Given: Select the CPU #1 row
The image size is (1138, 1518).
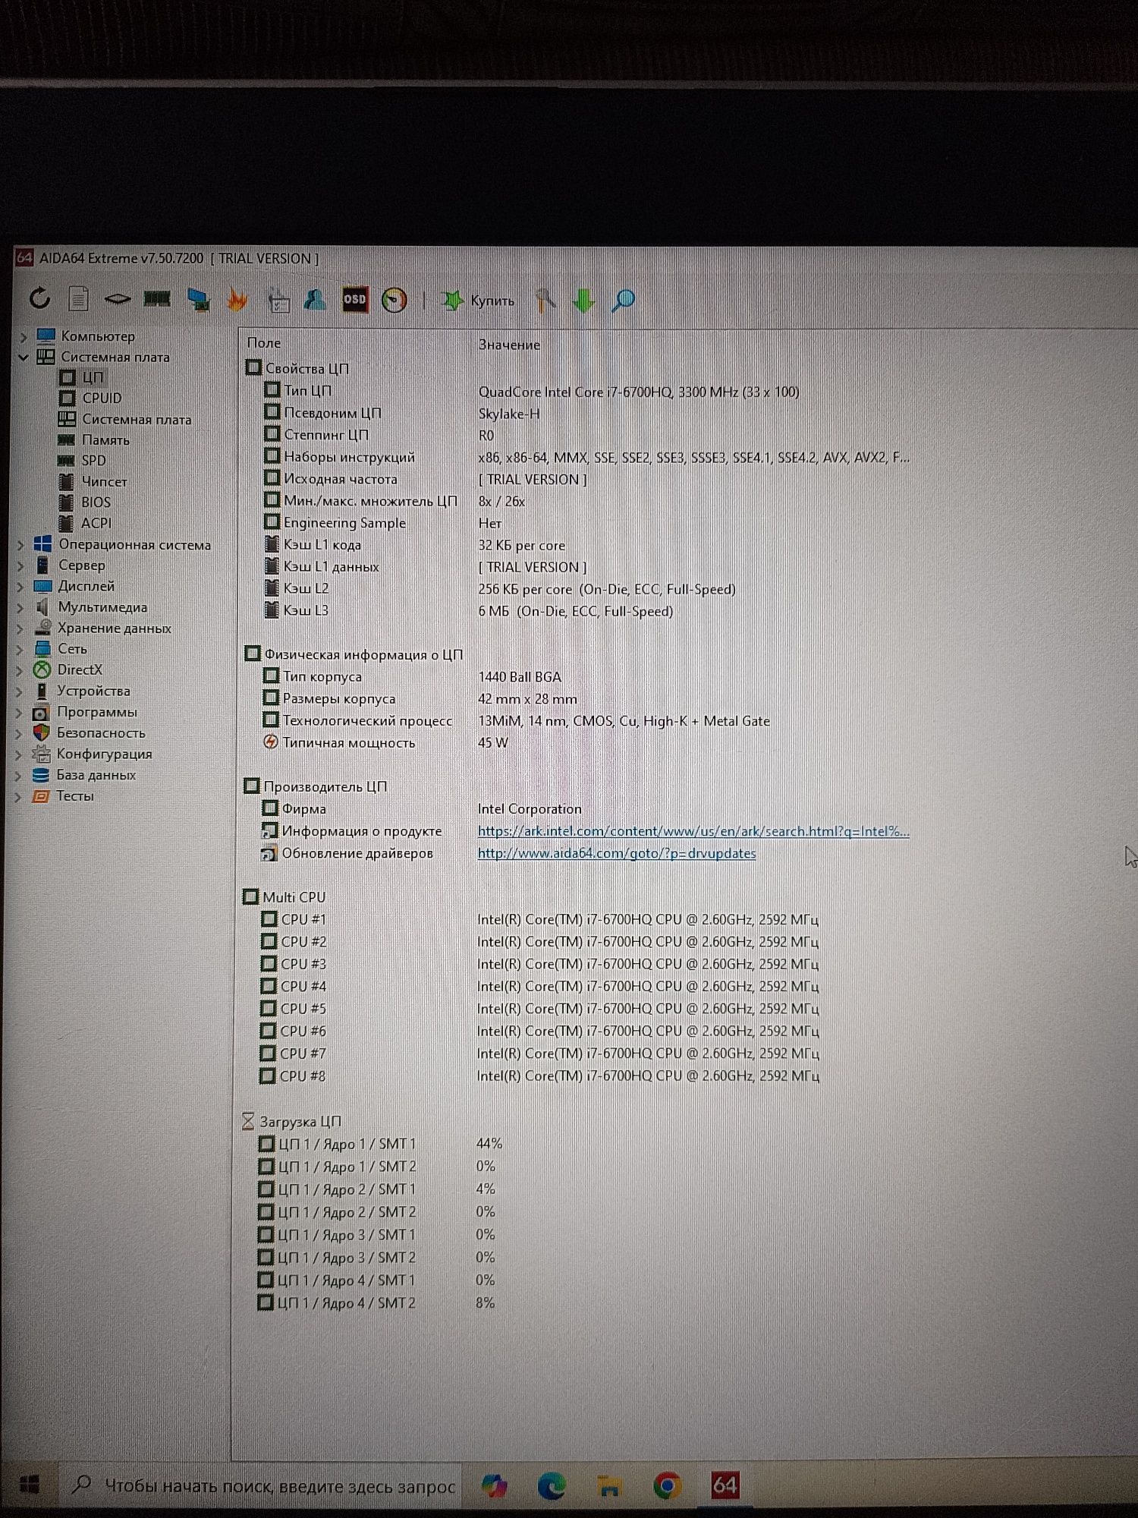Looking at the screenshot, I should tap(539, 919).
